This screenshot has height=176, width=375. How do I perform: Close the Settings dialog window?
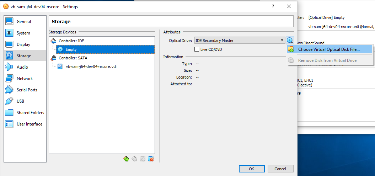(x=289, y=7)
